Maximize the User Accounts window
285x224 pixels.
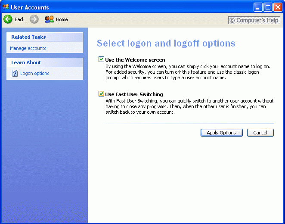(268, 7)
